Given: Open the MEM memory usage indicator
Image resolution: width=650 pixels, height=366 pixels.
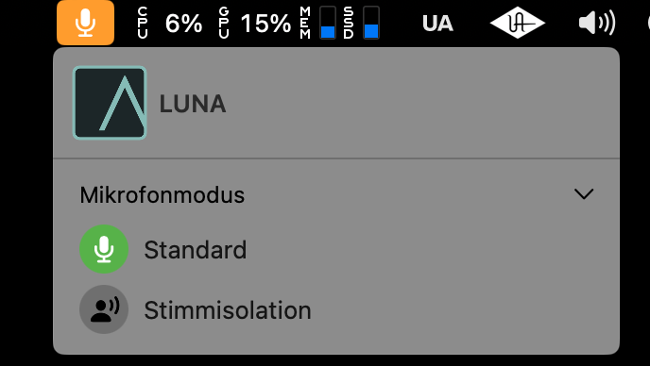Looking at the screenshot, I should click(x=317, y=23).
